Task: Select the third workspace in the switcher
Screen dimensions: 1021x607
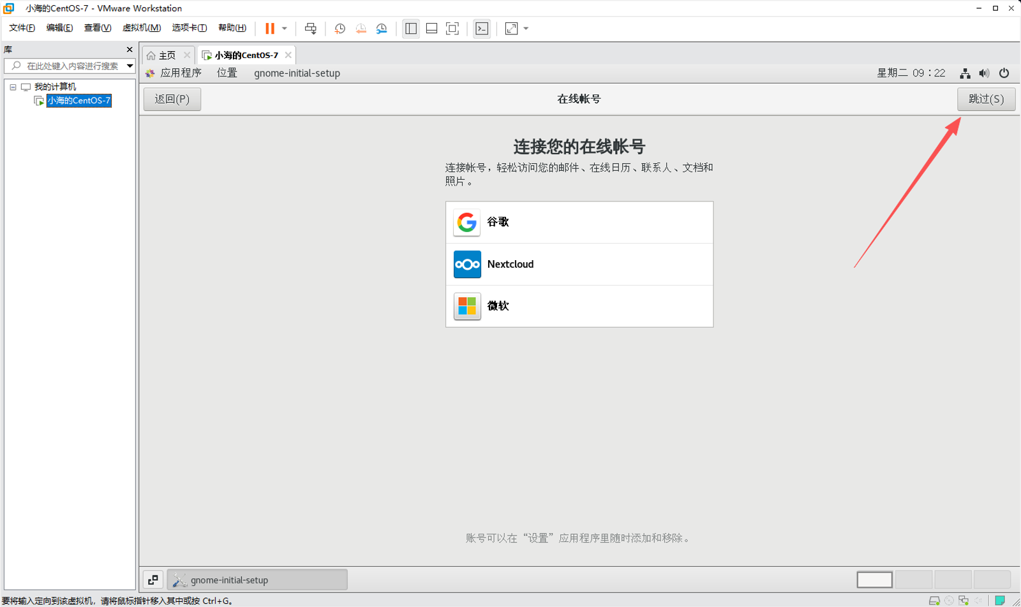Action: tap(953, 580)
